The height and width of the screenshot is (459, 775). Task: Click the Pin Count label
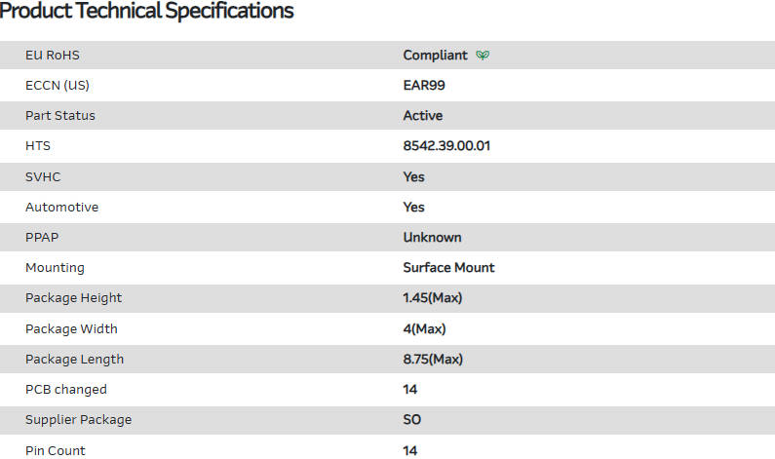tap(56, 450)
